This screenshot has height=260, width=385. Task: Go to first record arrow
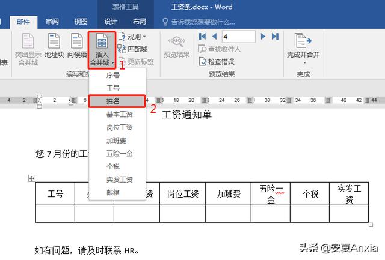202,37
